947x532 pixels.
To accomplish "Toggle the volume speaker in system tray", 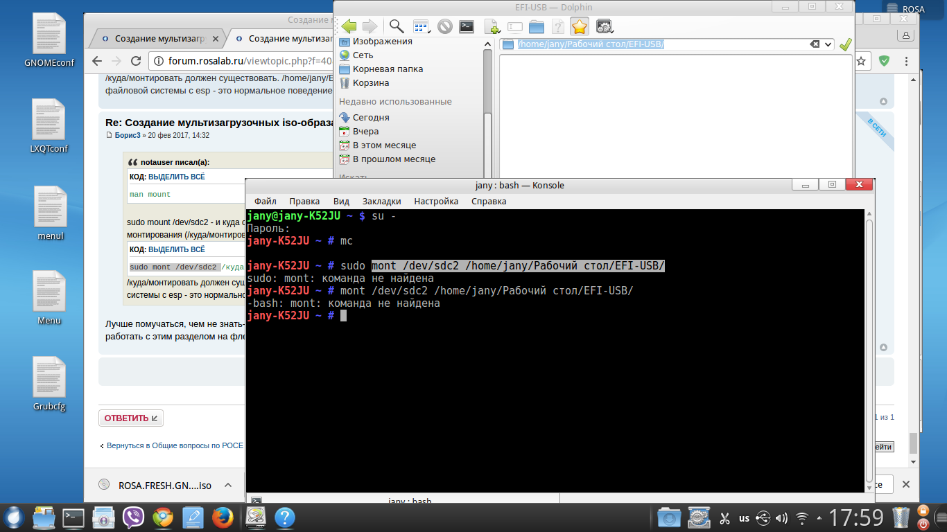I will (x=781, y=517).
